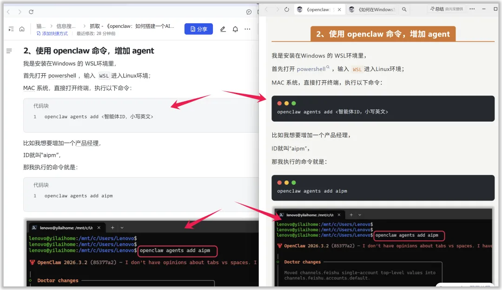The width and height of the screenshot is (502, 290).
Task: Click the 智能体ID code line in left document
Action: point(99,117)
